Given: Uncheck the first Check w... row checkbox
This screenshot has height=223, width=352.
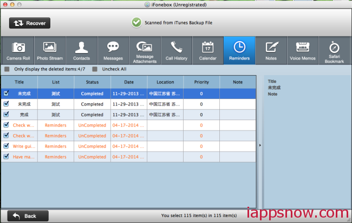Looking at the screenshot, I should pyautogui.click(x=6, y=124).
